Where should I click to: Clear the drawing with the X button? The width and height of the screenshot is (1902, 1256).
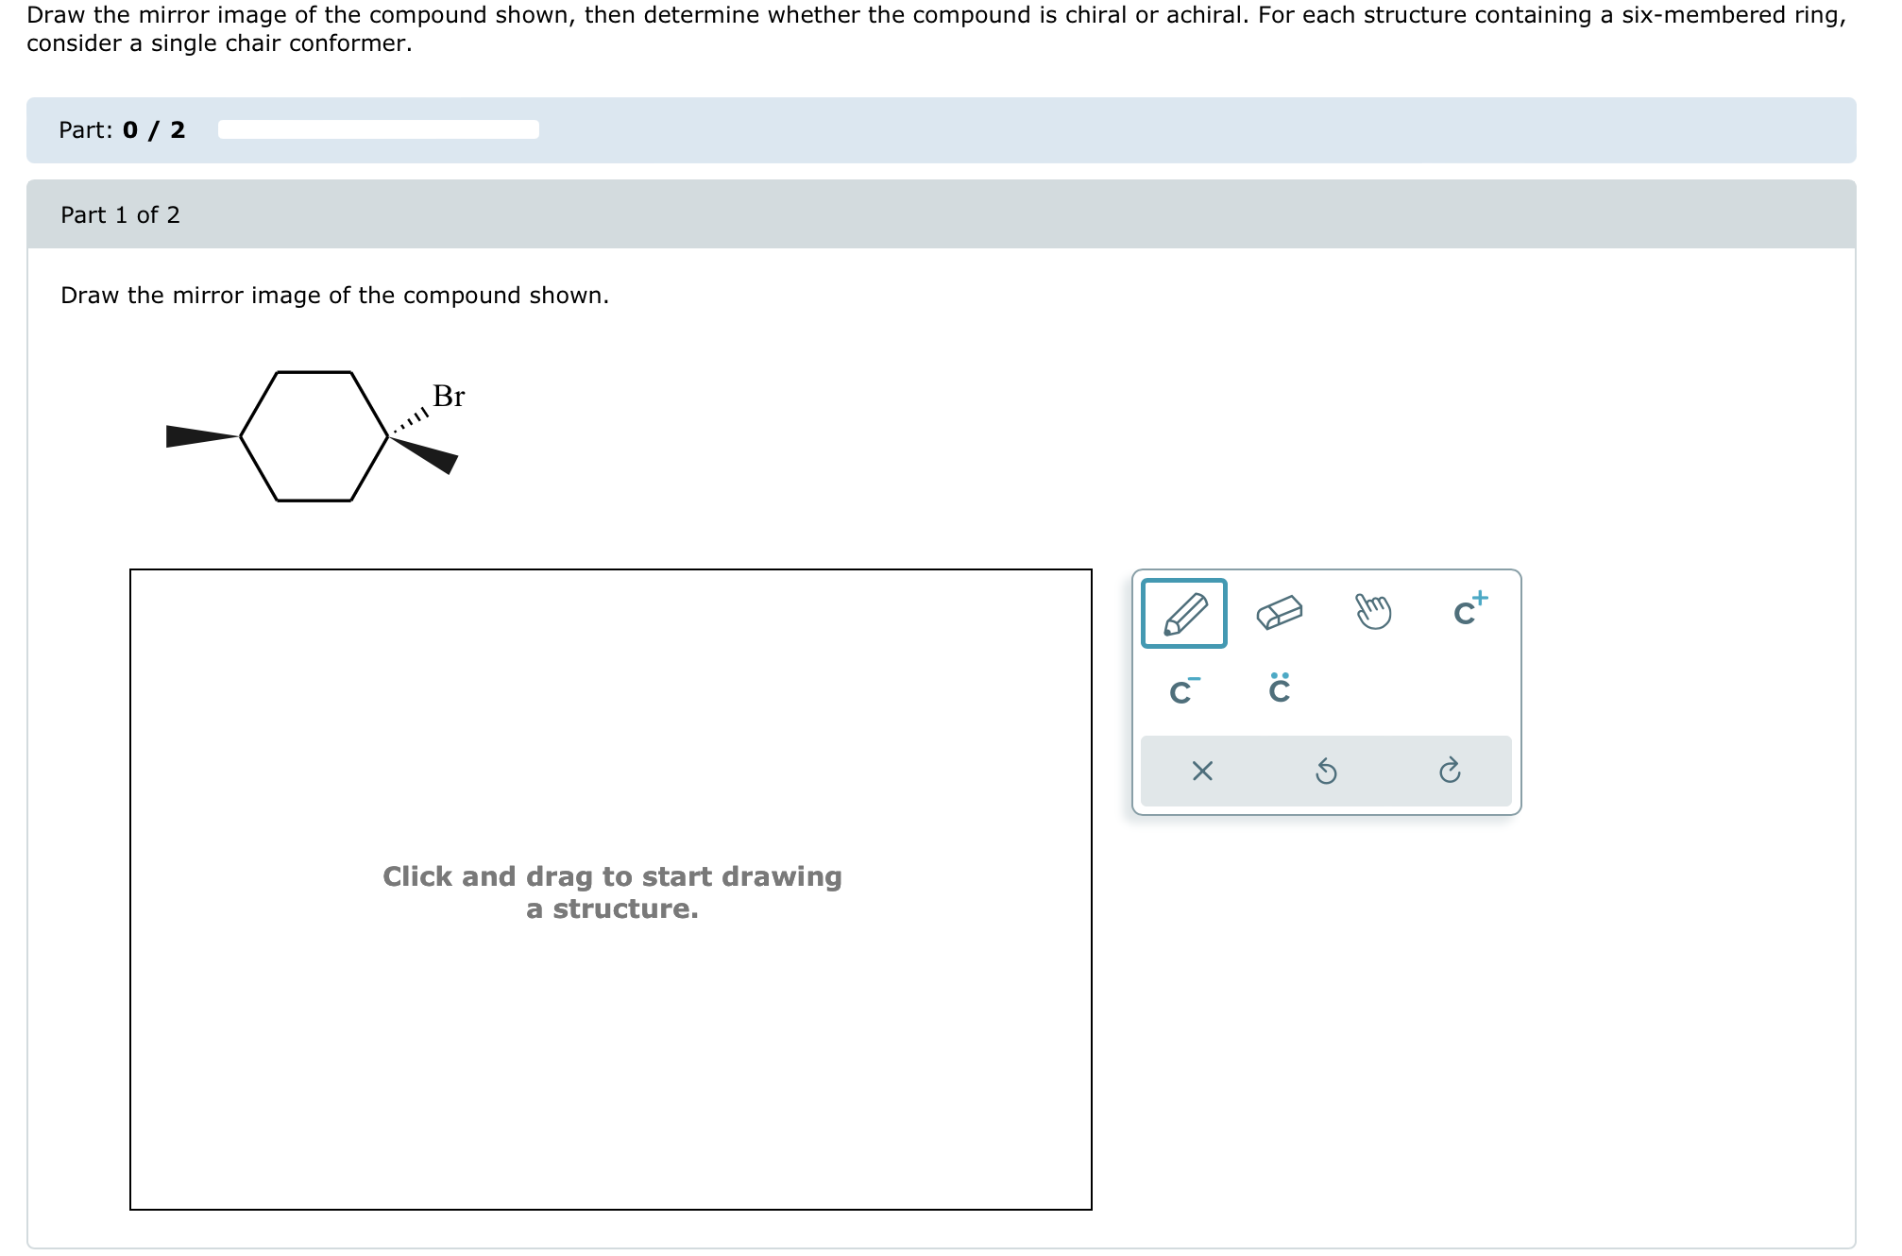pos(1202,772)
